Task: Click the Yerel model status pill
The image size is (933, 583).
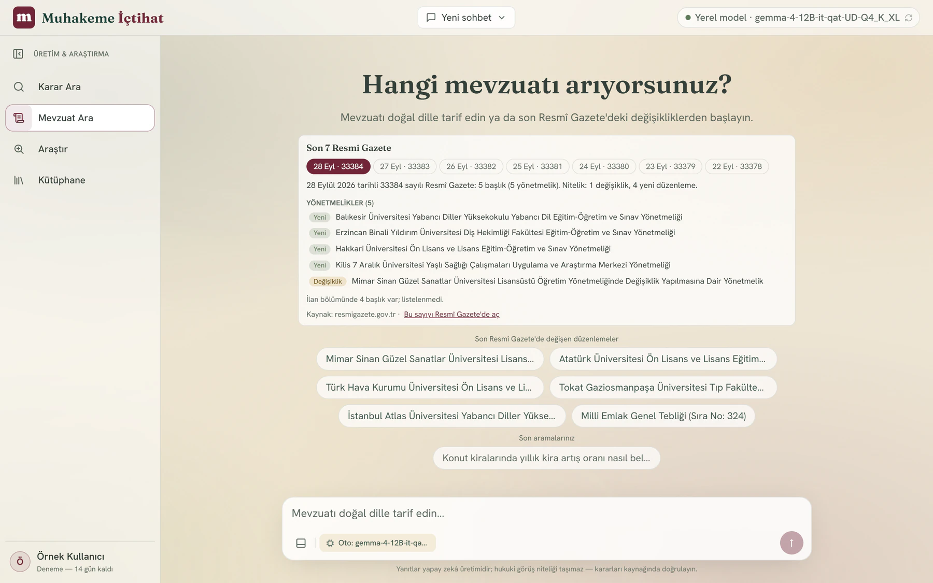Action: [798, 18]
